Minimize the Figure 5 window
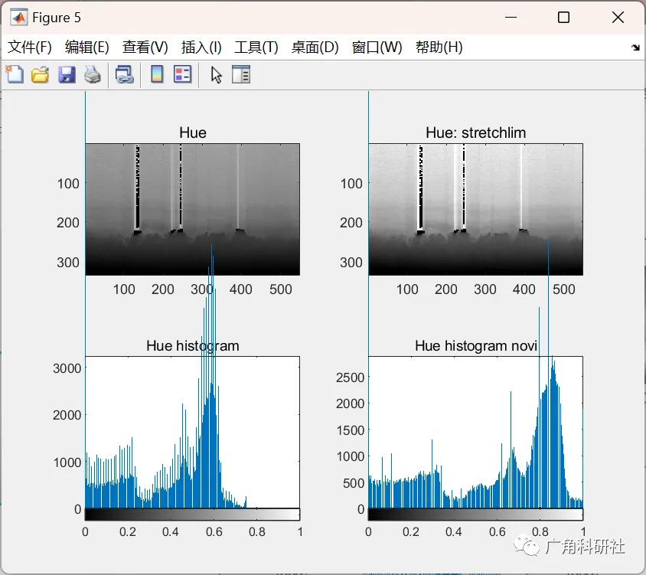Image resolution: width=646 pixels, height=575 pixels. pos(511,18)
